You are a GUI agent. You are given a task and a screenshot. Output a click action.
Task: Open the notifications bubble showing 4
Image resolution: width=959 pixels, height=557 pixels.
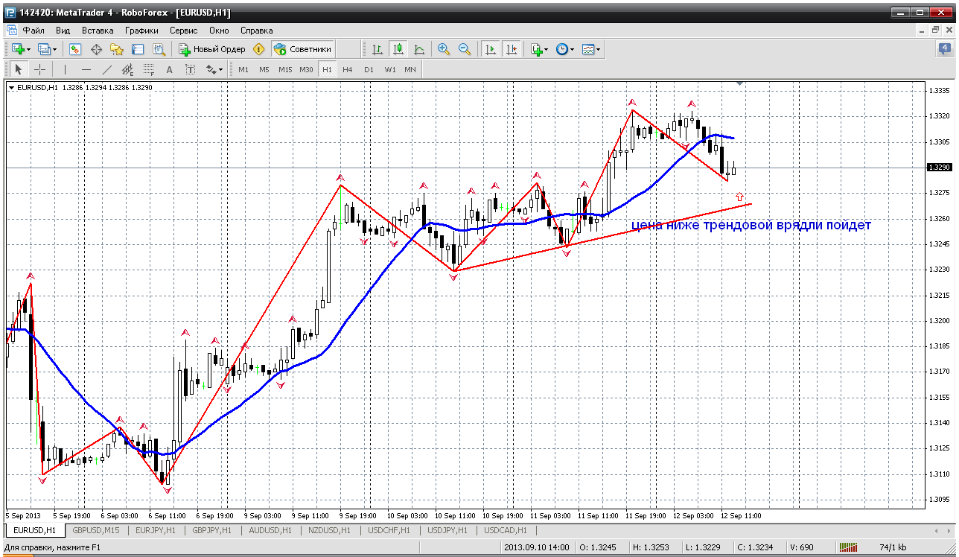(x=944, y=49)
